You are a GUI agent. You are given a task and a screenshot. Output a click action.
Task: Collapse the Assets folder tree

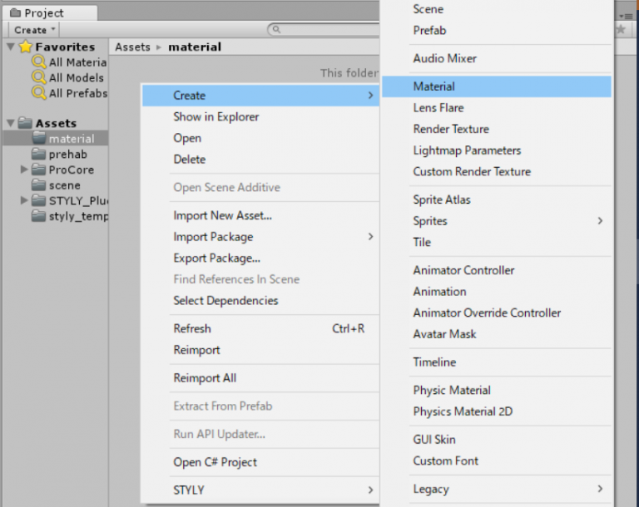click(10, 123)
